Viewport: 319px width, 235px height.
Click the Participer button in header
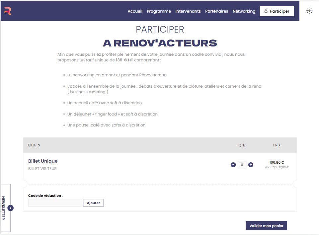[277, 11]
